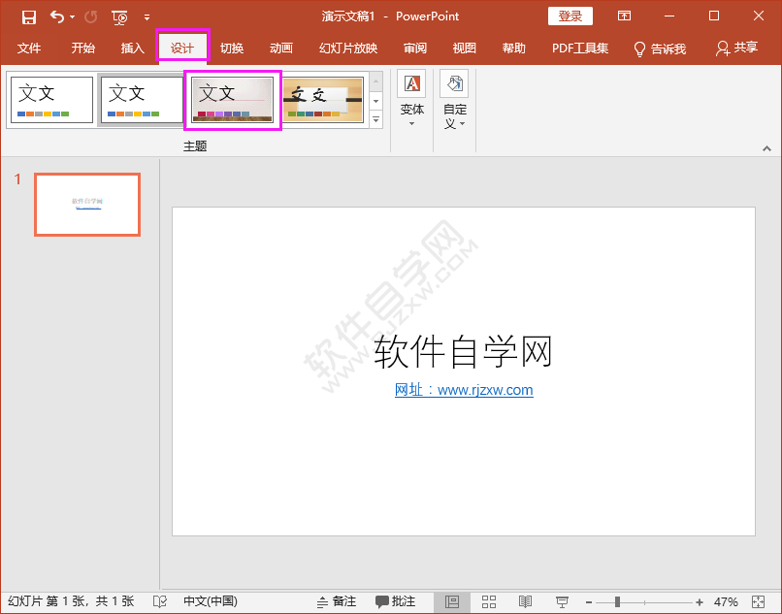Open the Undo history dropdown arrow
This screenshot has width=782, height=614.
[x=73, y=17]
